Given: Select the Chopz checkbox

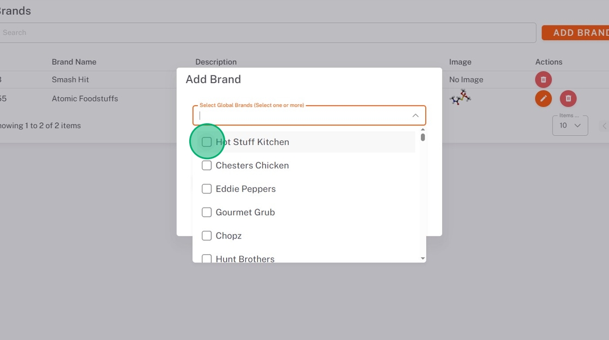Looking at the screenshot, I should 207,236.
